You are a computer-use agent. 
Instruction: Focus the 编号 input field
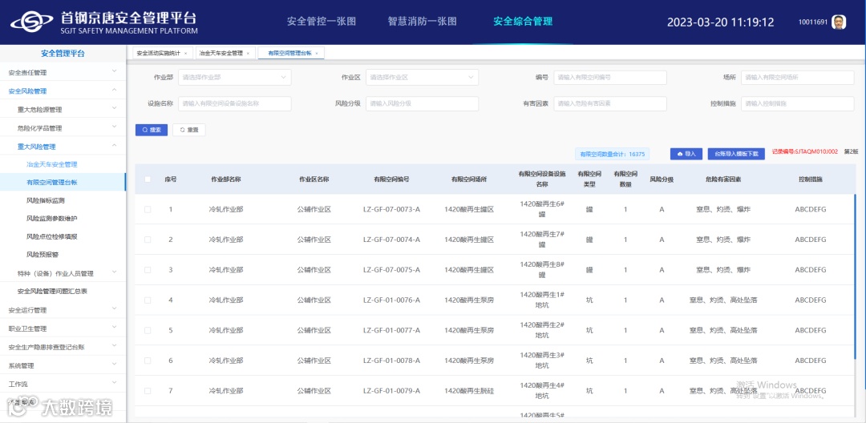pos(610,78)
